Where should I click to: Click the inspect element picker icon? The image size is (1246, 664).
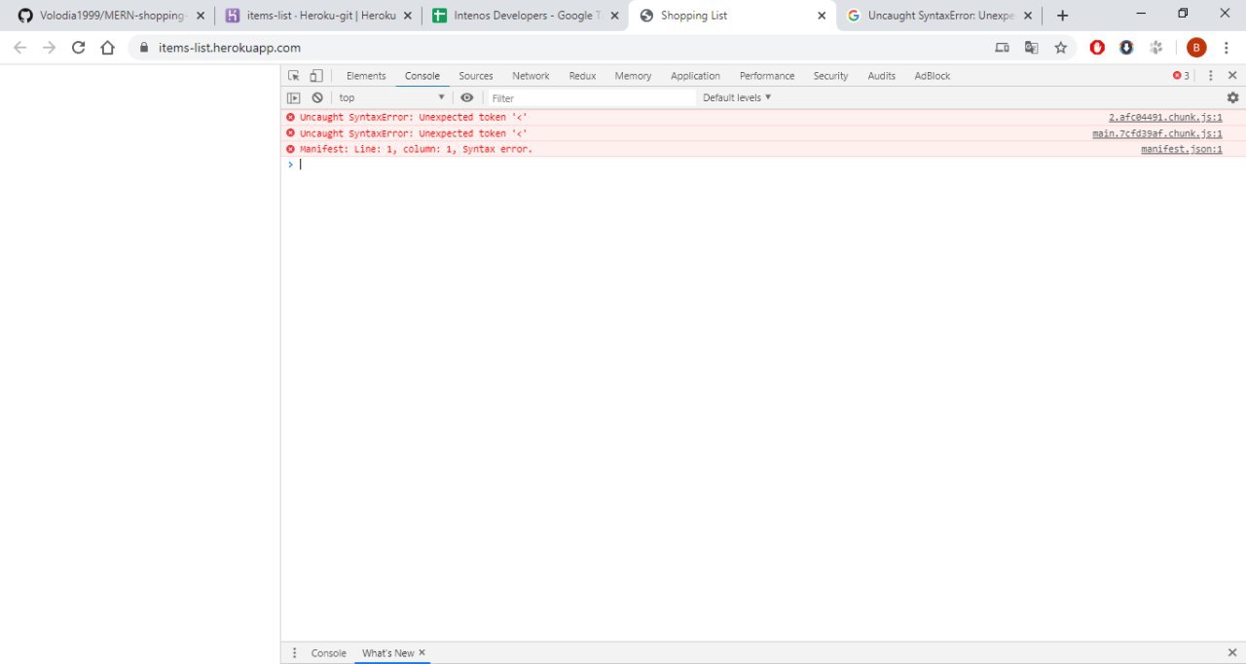click(294, 76)
